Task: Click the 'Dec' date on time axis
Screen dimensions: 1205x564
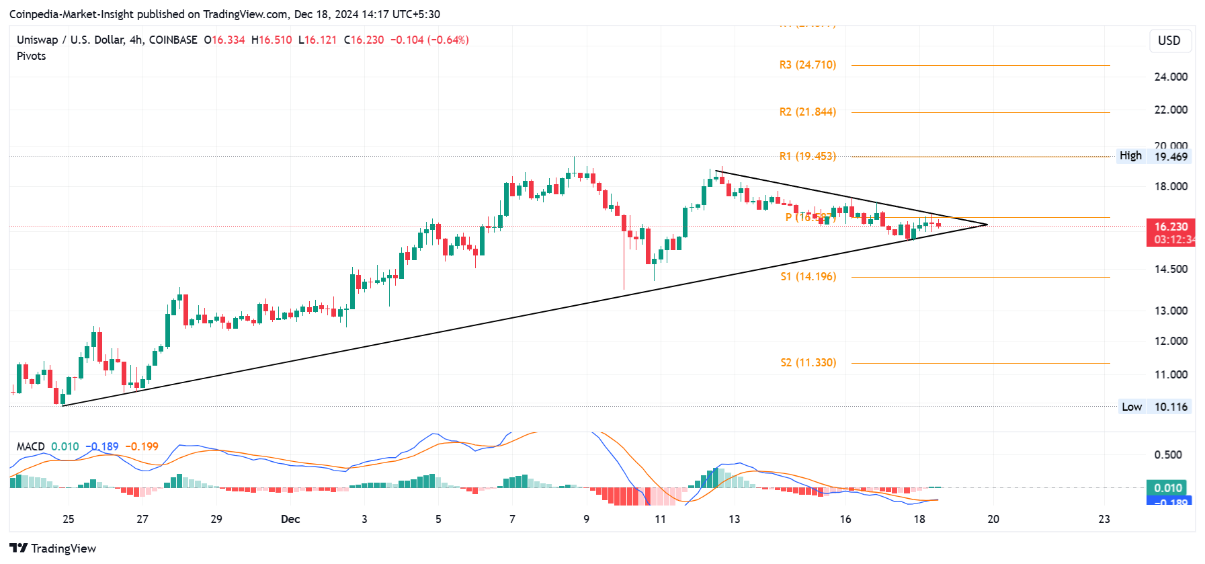Action: 290,519
